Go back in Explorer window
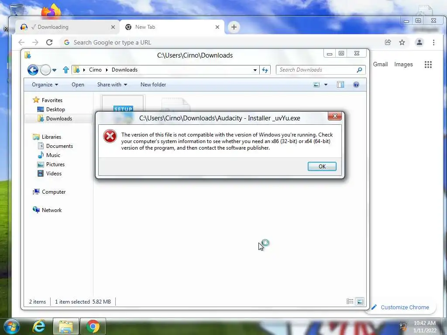The image size is (447, 335). [33, 70]
